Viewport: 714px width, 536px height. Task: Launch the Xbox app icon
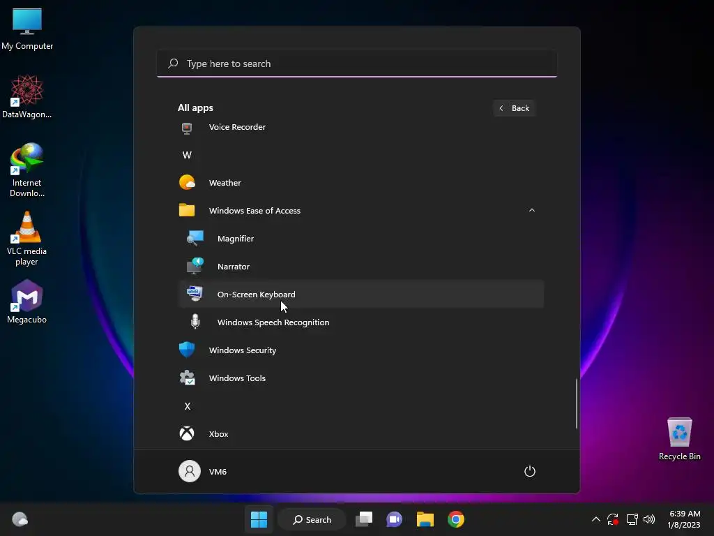click(x=187, y=433)
